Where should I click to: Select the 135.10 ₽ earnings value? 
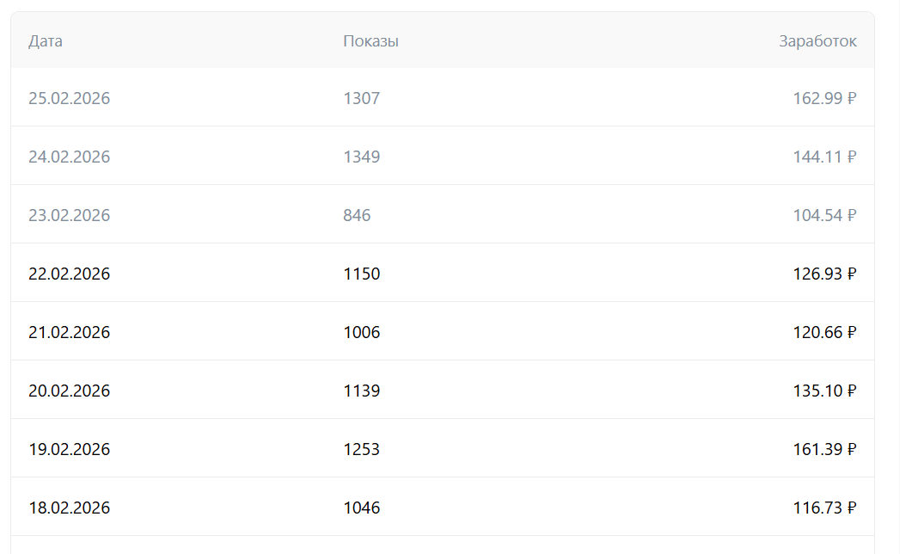(824, 391)
